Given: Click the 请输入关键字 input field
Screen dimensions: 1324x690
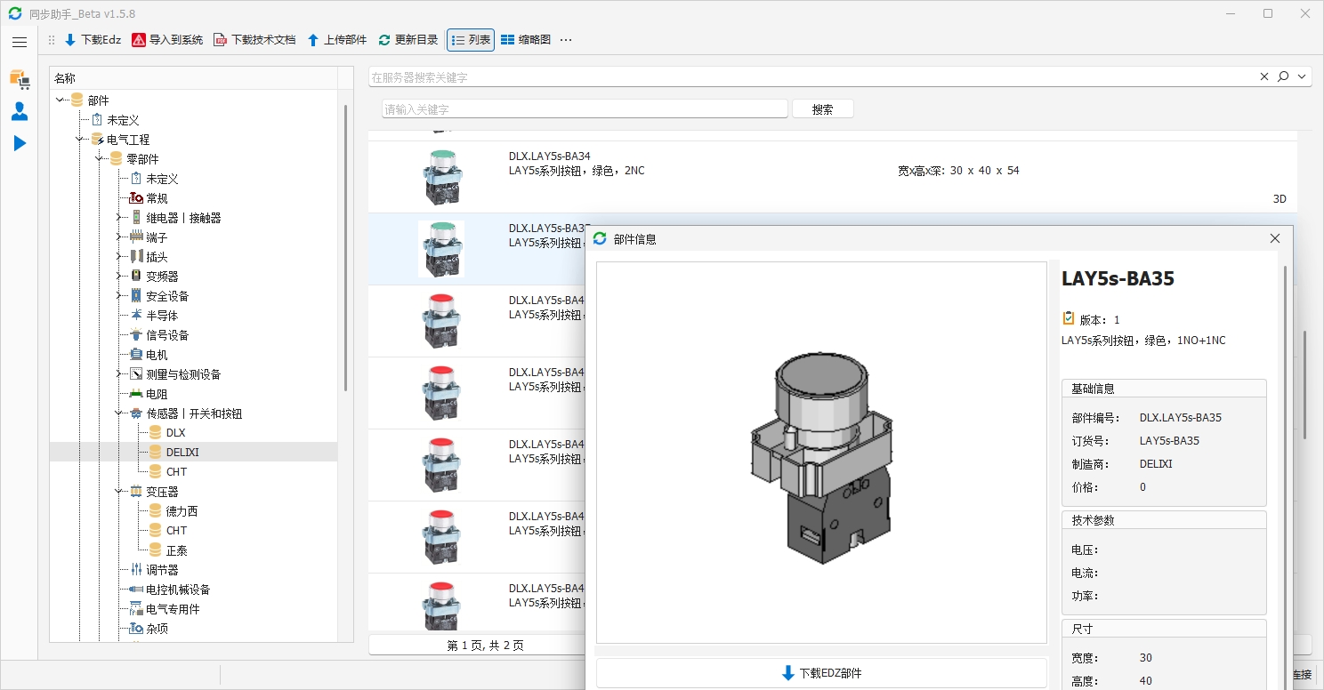Looking at the screenshot, I should tap(585, 109).
